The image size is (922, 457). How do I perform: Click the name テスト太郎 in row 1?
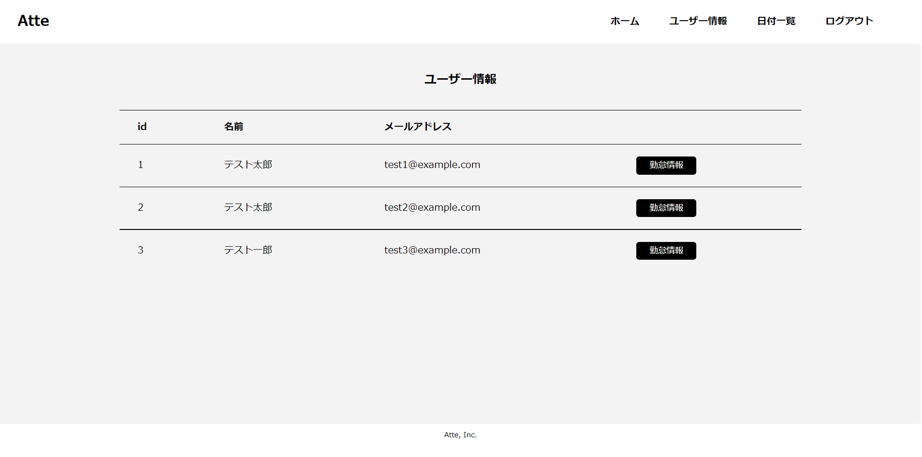248,164
